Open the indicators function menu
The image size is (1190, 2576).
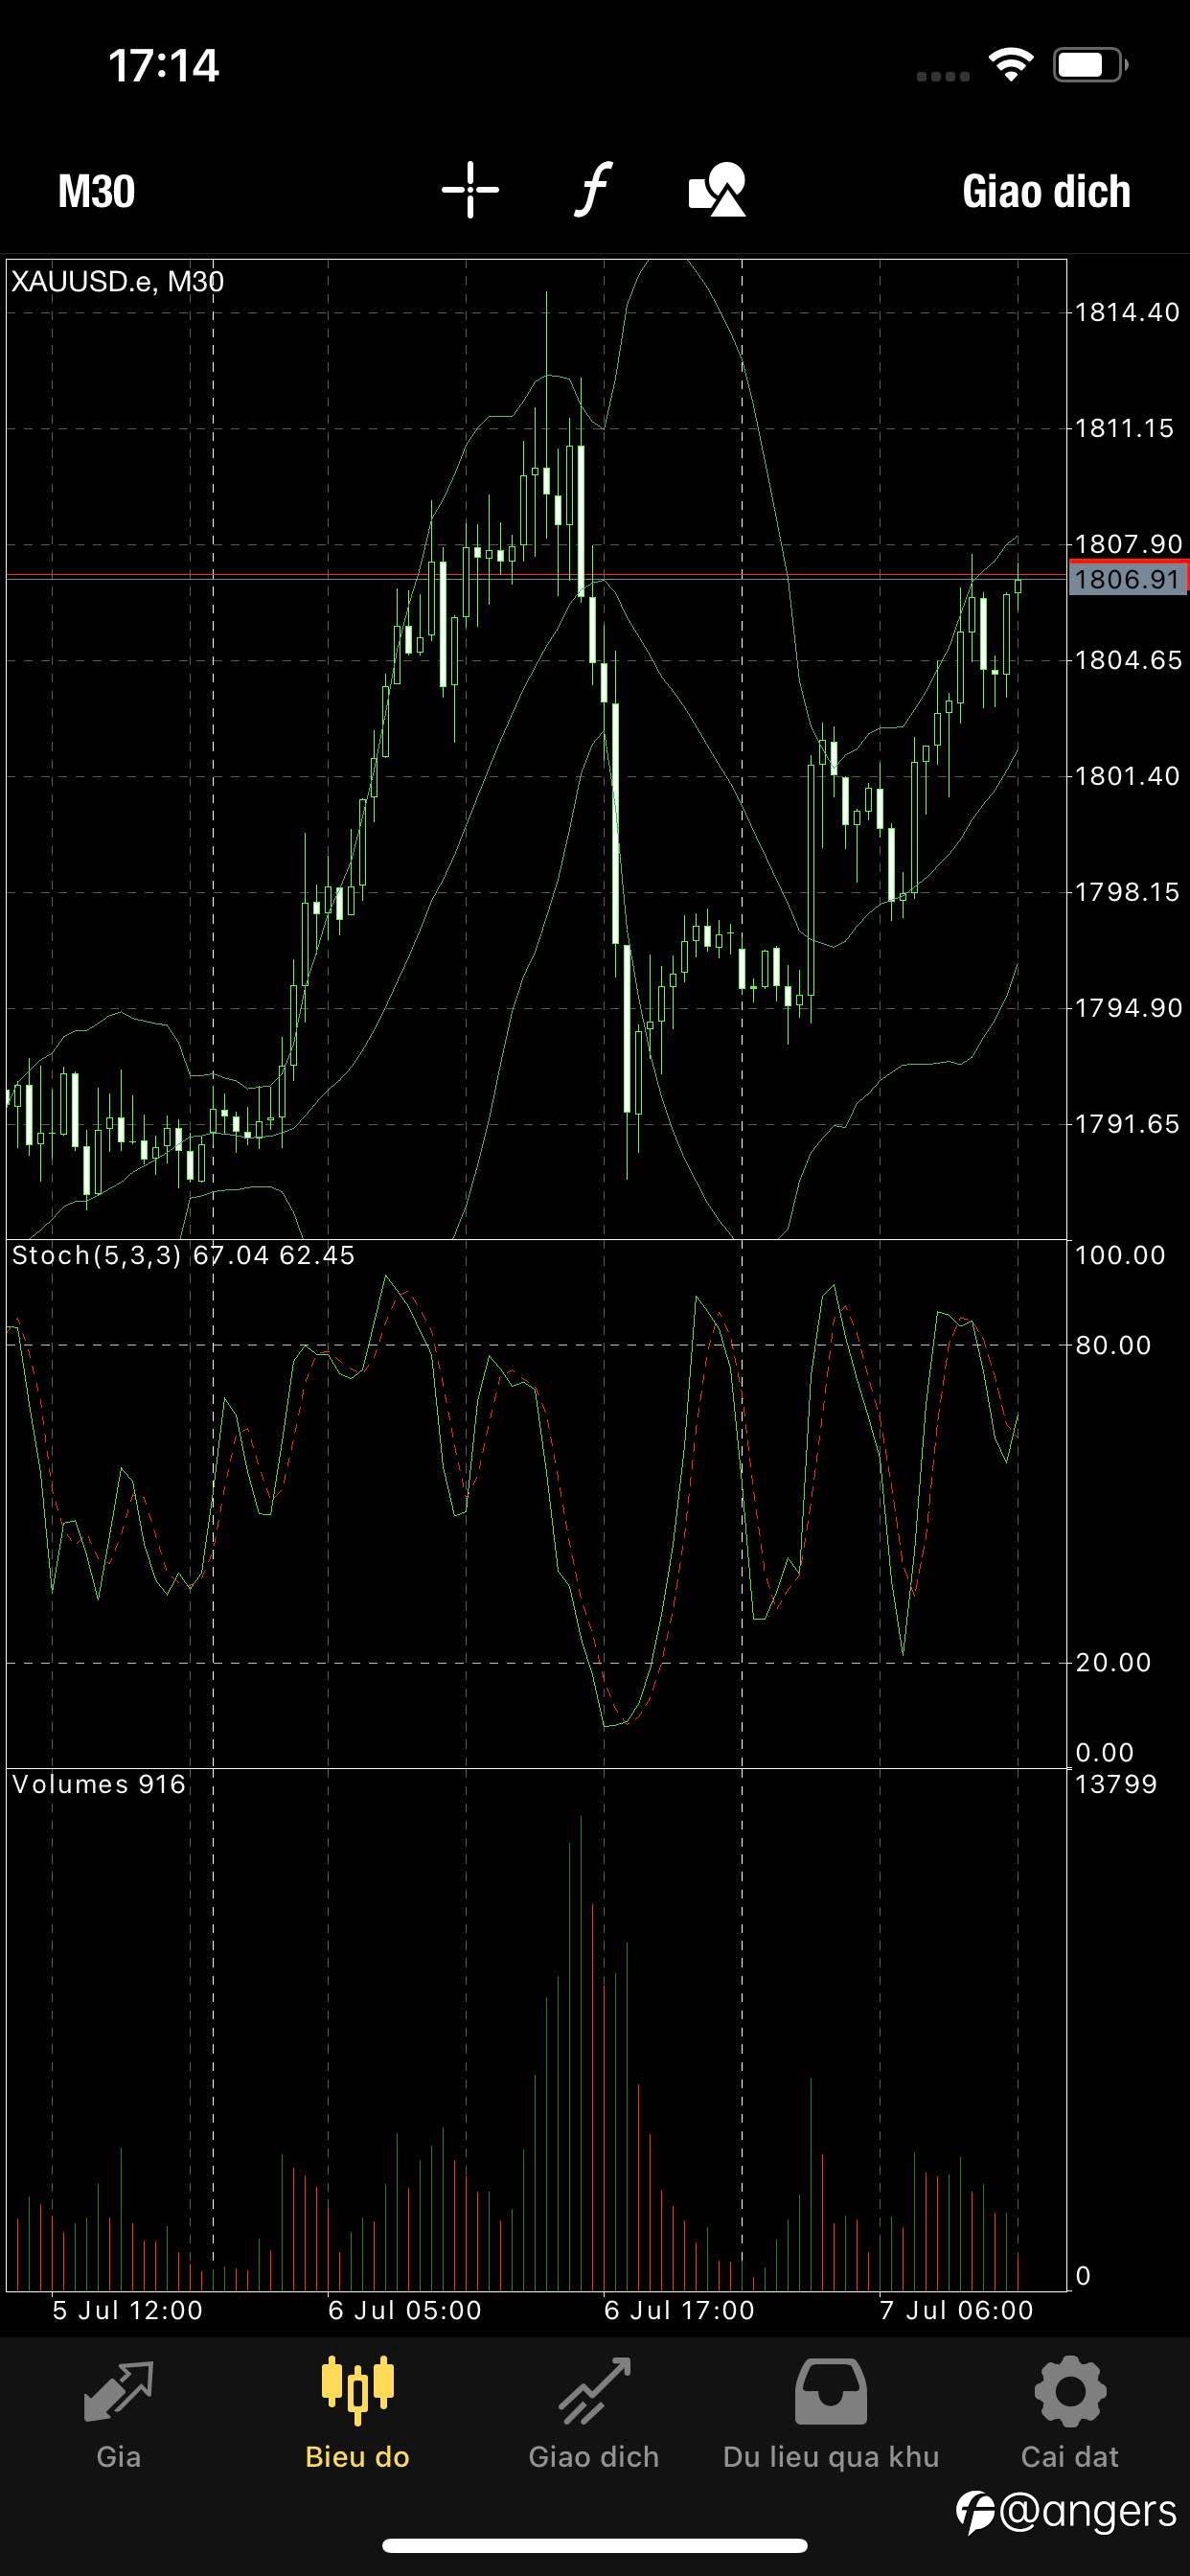coord(592,189)
